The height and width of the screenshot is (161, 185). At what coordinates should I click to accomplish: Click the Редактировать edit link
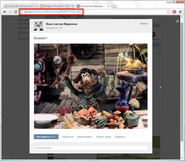pyautogui.click(x=84, y=137)
